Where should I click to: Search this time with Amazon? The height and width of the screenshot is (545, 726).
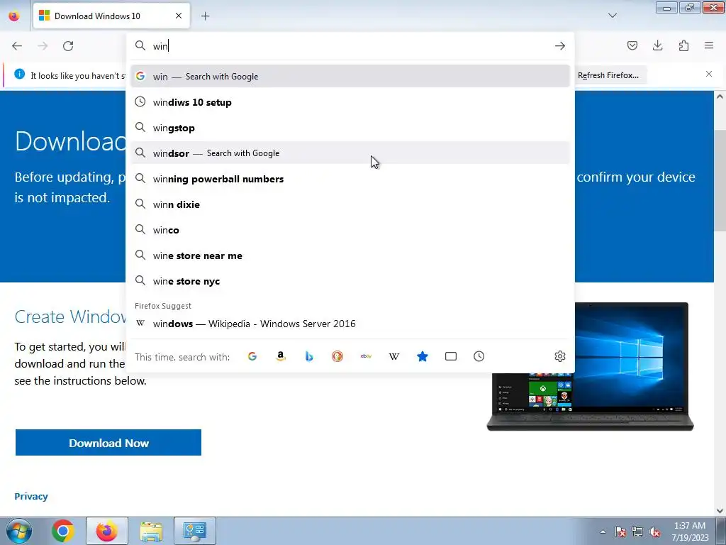pos(281,356)
